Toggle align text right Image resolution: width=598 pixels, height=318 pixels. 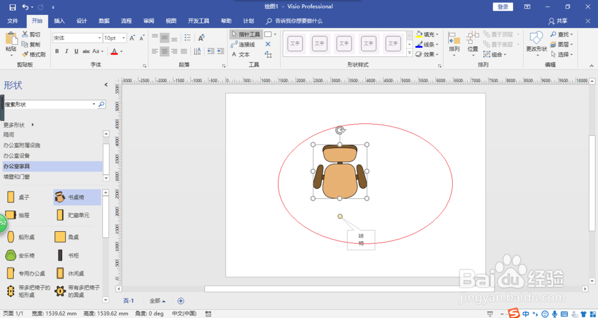(174, 51)
